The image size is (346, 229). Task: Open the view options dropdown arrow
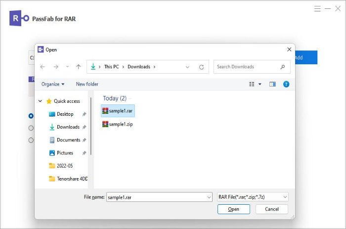coord(259,84)
